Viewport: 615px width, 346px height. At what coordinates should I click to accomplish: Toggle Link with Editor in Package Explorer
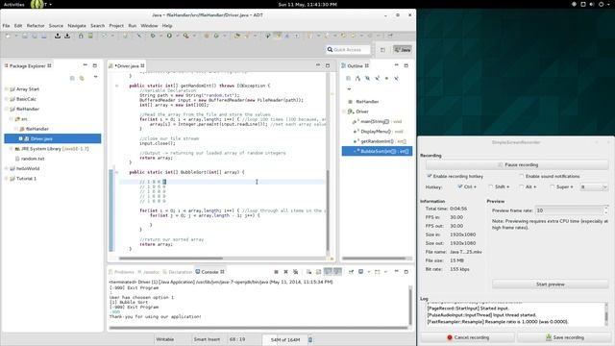[x=82, y=78]
